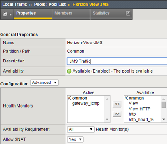Focus the Description input field
This screenshot has width=167, height=144.
pyautogui.click(x=117, y=61)
